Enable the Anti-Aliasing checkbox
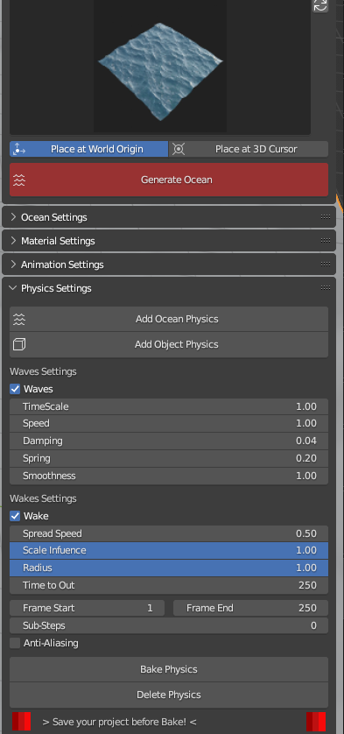This screenshot has height=734, width=344. (15, 643)
